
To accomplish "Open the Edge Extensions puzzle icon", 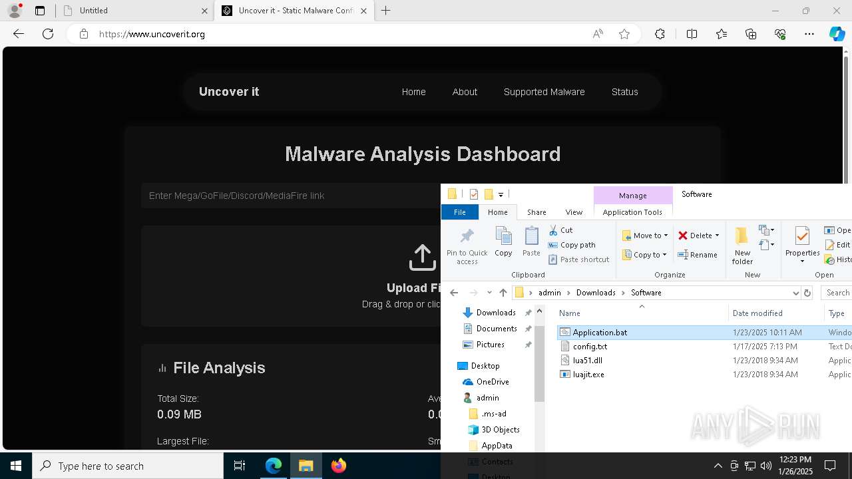I will [x=660, y=34].
